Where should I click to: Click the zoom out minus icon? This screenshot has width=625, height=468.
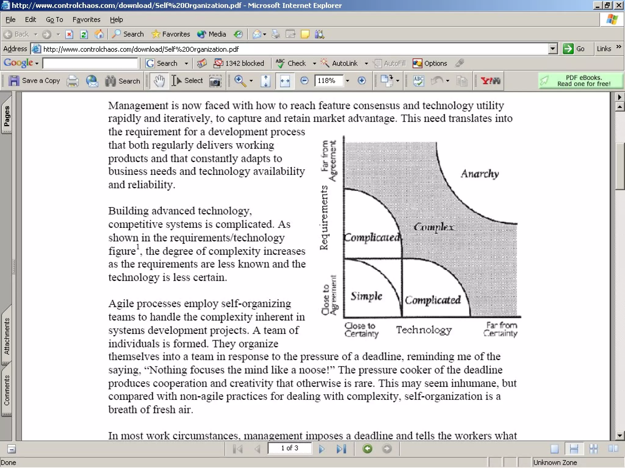(x=304, y=81)
